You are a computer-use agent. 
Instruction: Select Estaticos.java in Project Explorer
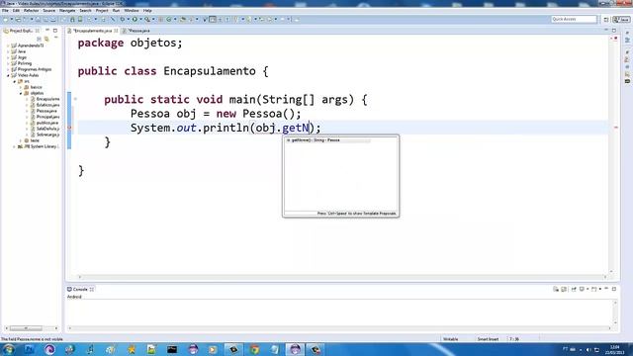45,105
